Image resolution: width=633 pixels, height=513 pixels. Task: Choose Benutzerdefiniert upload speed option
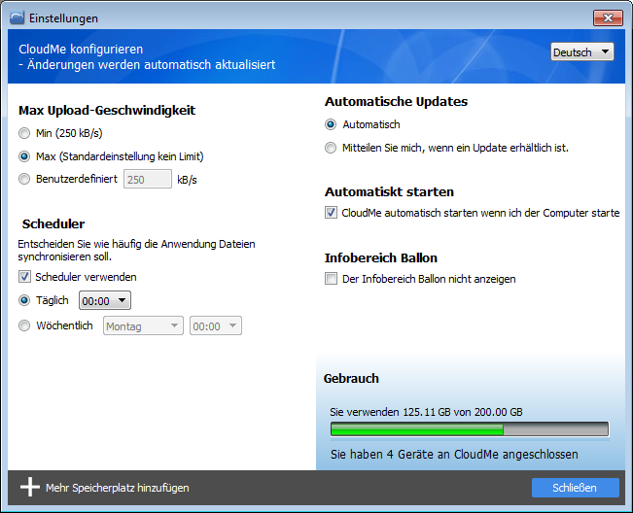pyautogui.click(x=25, y=179)
